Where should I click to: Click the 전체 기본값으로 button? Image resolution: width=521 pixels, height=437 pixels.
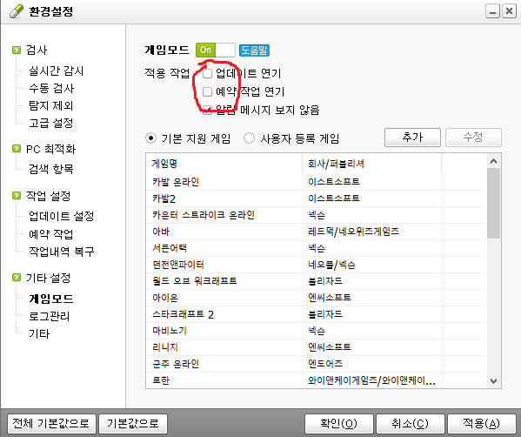click(51, 424)
